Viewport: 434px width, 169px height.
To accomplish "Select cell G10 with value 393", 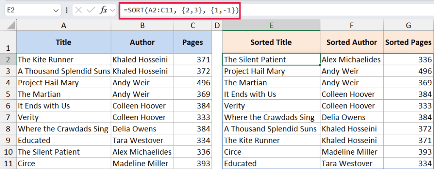I will [x=409, y=152].
